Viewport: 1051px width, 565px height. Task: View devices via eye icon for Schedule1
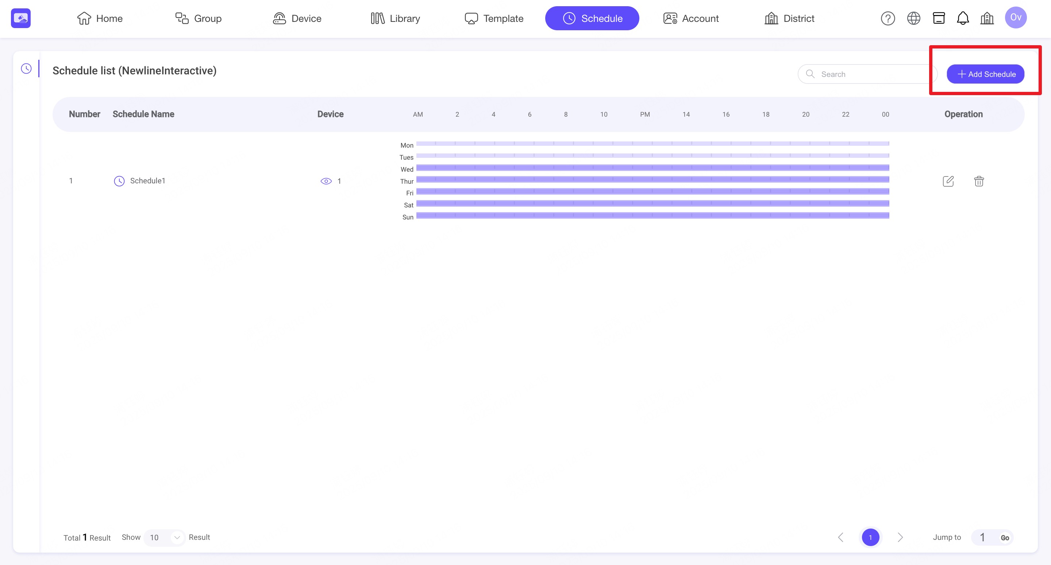326,181
